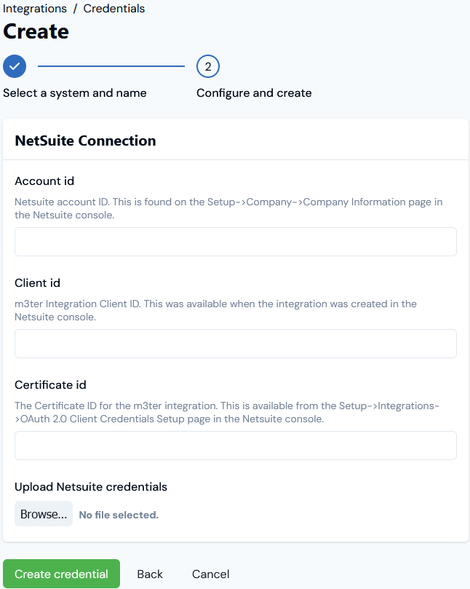This screenshot has height=589, width=470.
Task: Click the Account id field label
Action: tap(44, 181)
